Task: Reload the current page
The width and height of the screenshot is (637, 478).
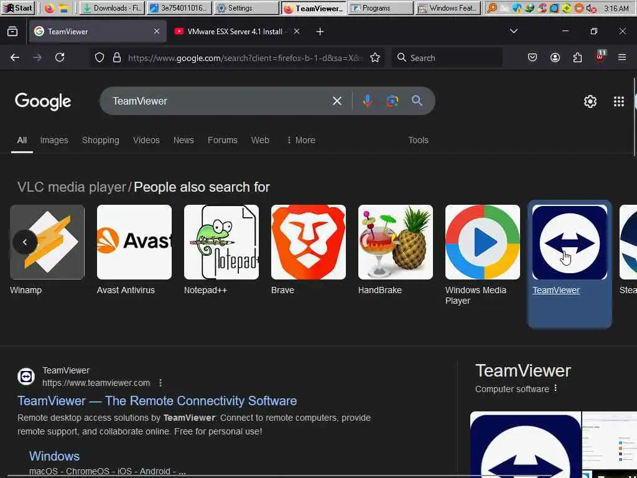Action: click(x=60, y=58)
